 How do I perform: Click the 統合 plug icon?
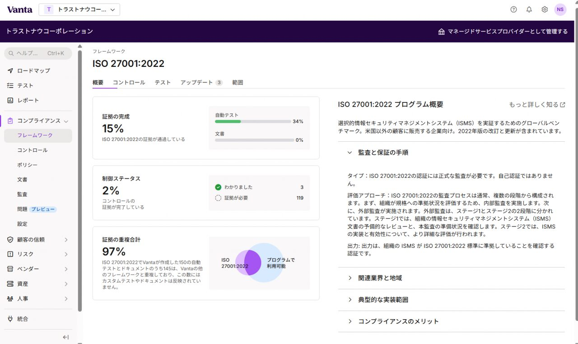tap(10, 319)
